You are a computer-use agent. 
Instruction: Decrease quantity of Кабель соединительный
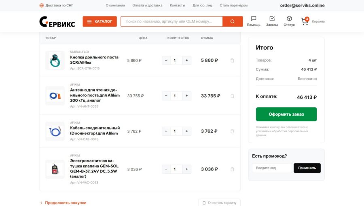click(x=166, y=131)
